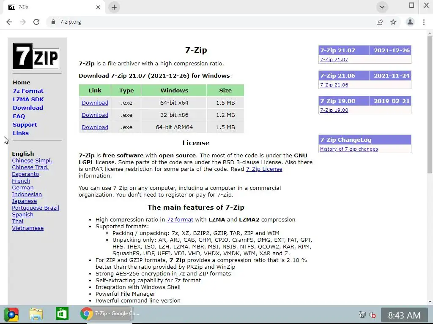Click the scrollbar up arrow
433x324 pixels.
pos(430,33)
